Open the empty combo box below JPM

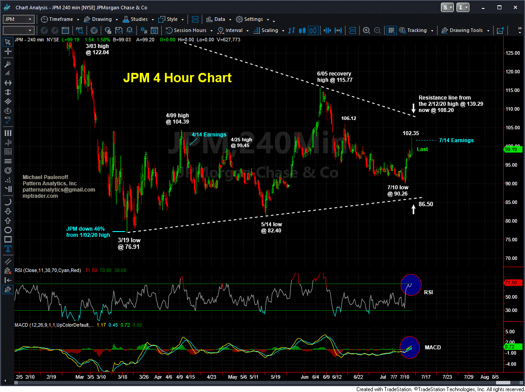click(x=18, y=30)
